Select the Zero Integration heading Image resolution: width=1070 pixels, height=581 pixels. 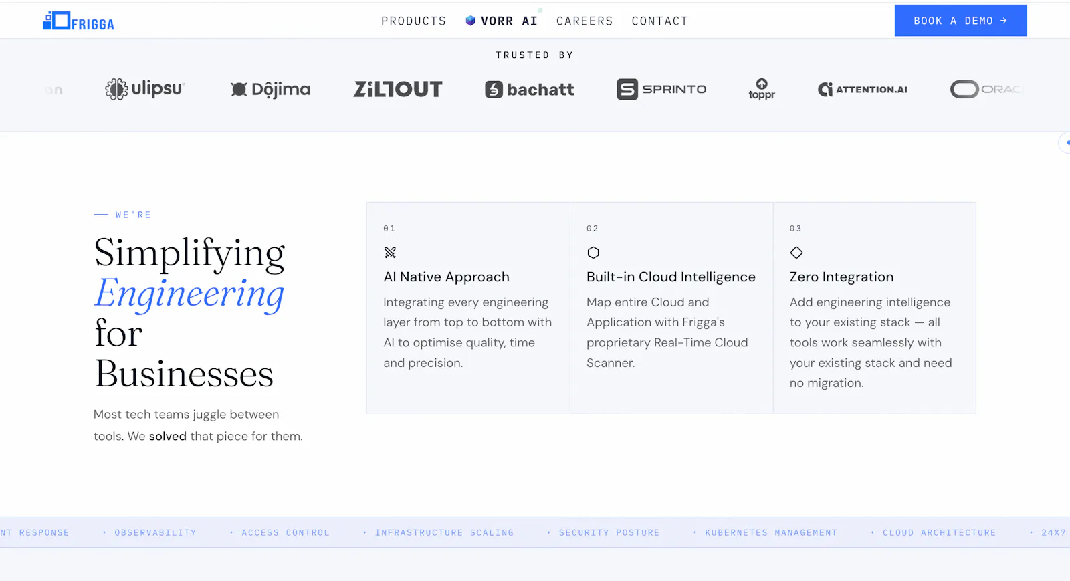(x=841, y=277)
